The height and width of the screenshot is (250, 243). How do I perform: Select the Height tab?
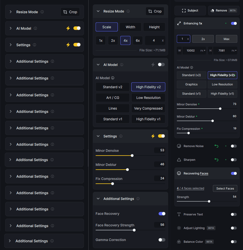(154, 27)
